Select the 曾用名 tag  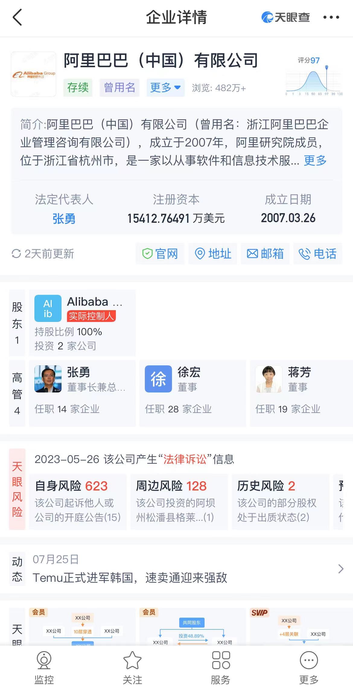pos(119,88)
